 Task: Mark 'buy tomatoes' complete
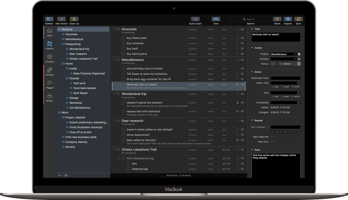[x=123, y=43]
